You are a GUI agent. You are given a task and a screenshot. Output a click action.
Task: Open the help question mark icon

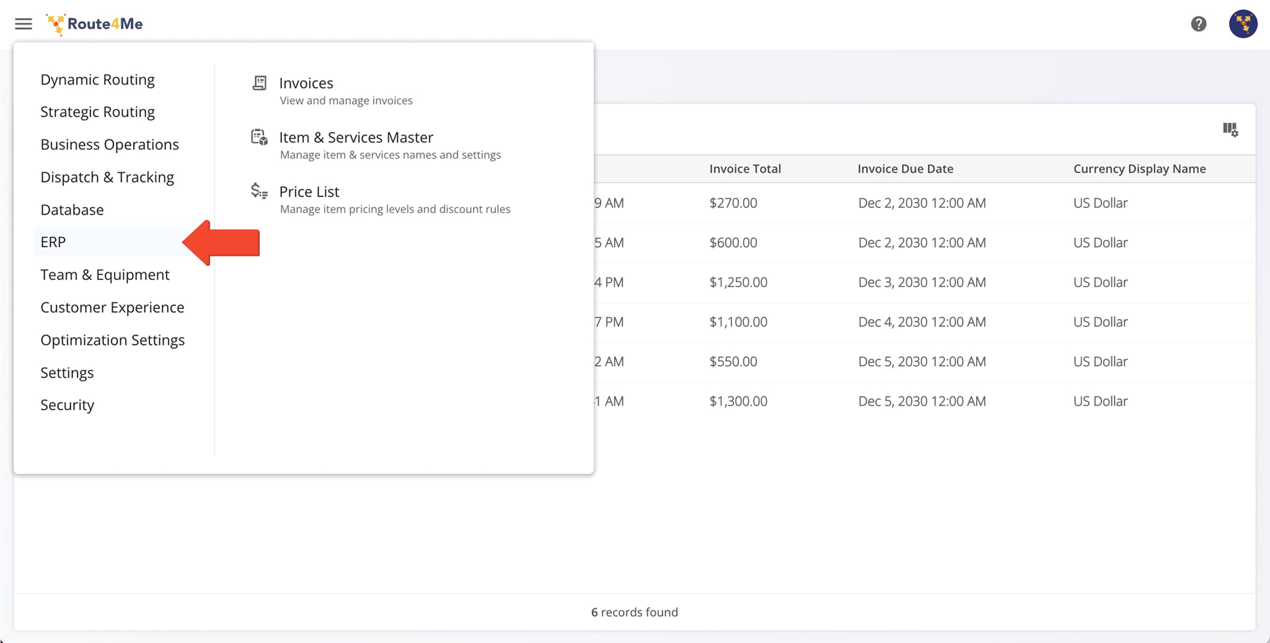tap(1198, 24)
